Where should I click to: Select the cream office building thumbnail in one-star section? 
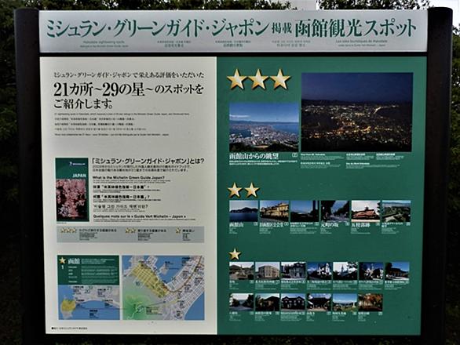point(267,271)
